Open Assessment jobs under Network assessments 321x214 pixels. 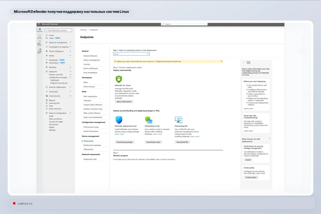90,159
